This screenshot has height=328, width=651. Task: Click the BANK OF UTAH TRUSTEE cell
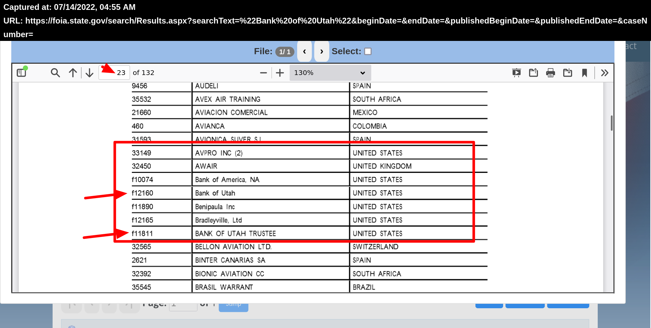click(x=235, y=234)
